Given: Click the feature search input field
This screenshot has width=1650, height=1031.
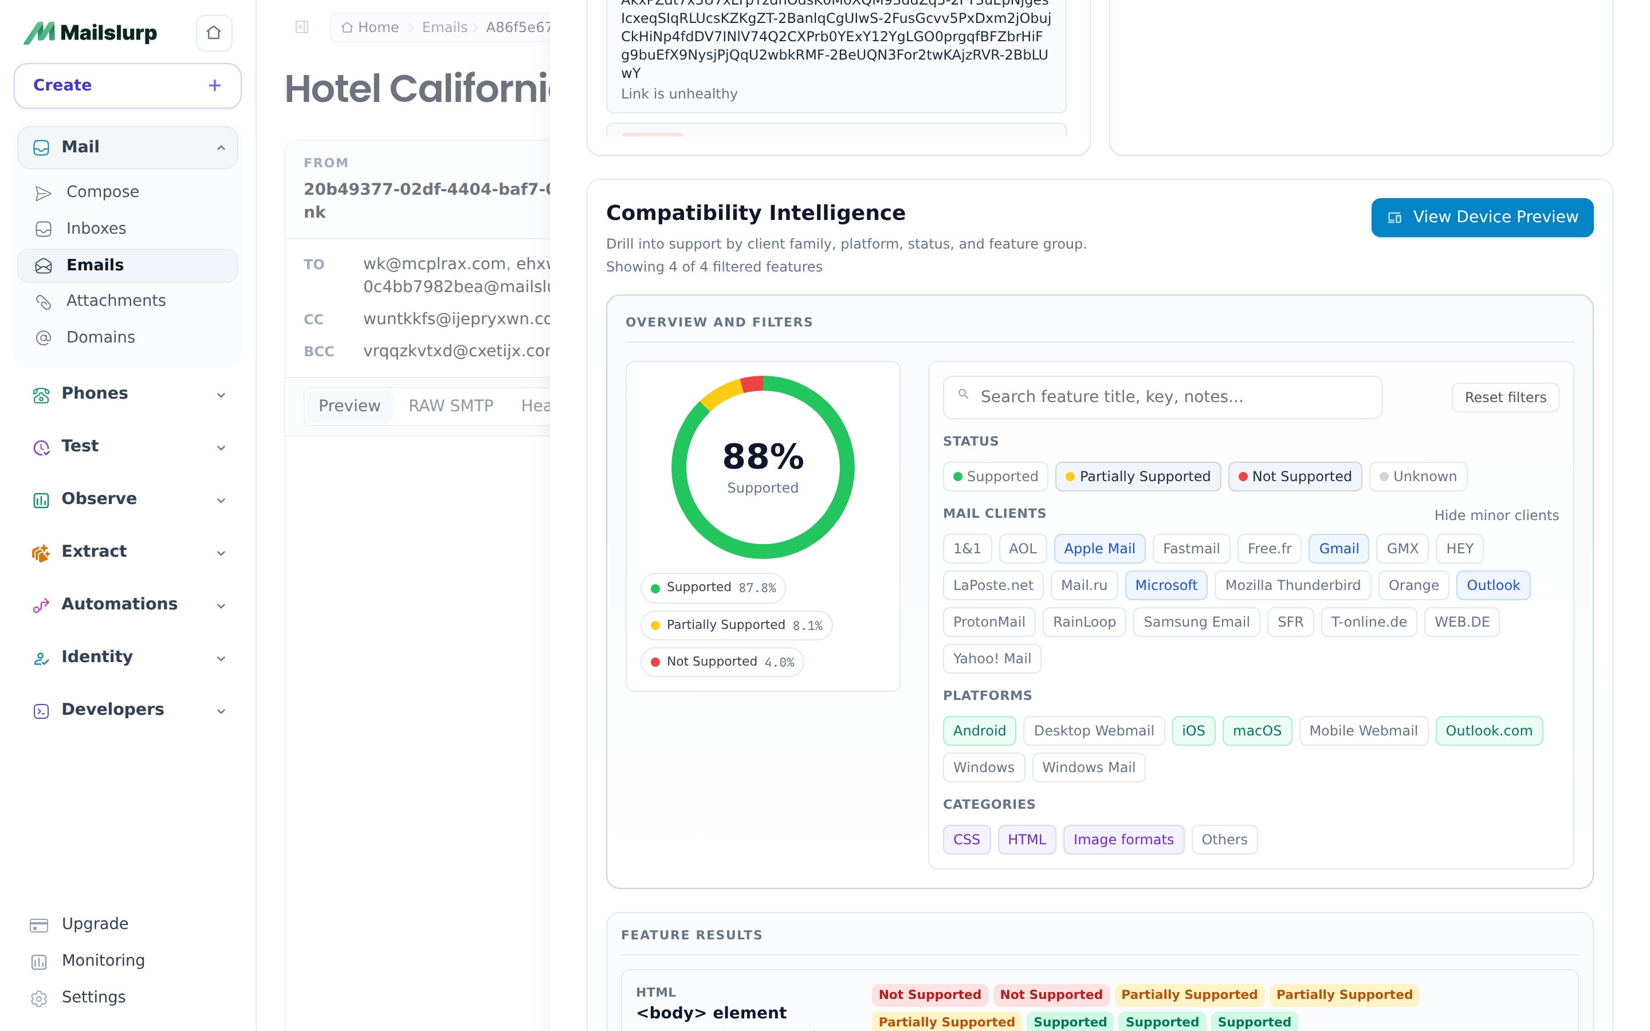Looking at the screenshot, I should coord(1162,398).
